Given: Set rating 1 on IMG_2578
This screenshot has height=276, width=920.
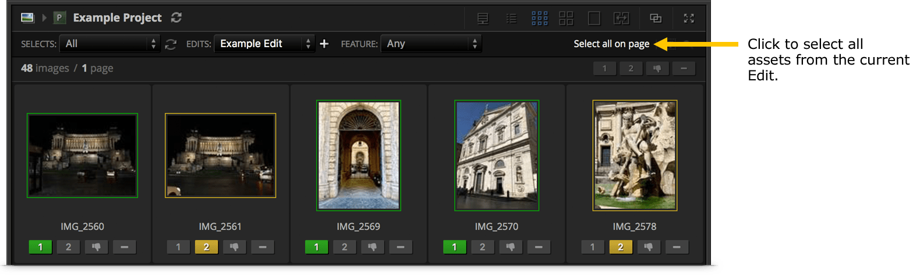Looking at the screenshot, I should tap(592, 247).
